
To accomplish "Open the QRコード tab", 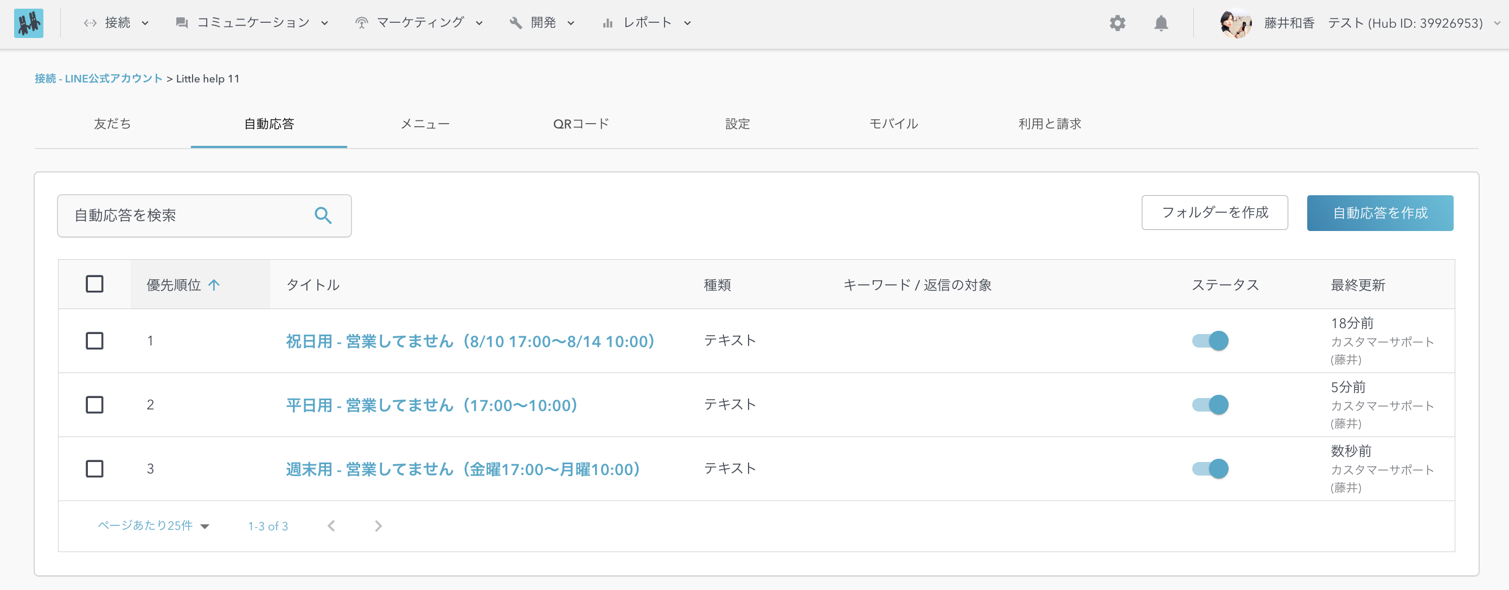I will (581, 124).
